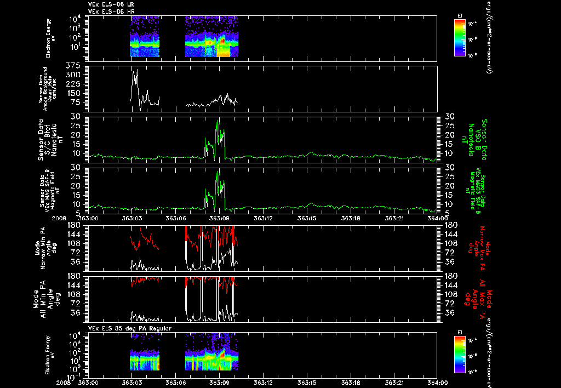Click the bright feature in 85 deg PA spectrogram near 363:09
Viewport: 561px width, 388px height.
pos(221,355)
